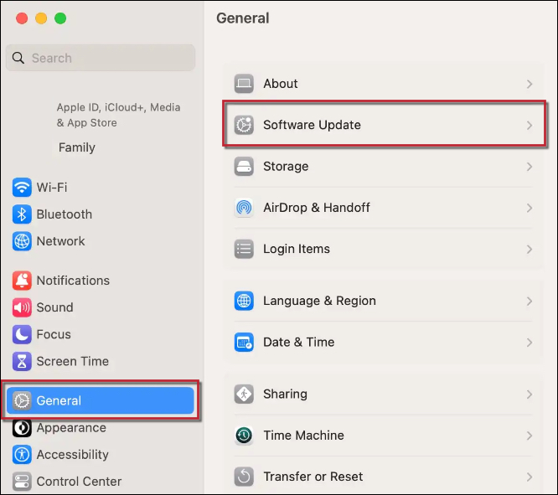Select Sound in the sidebar
This screenshot has height=495, width=558.
pos(101,307)
